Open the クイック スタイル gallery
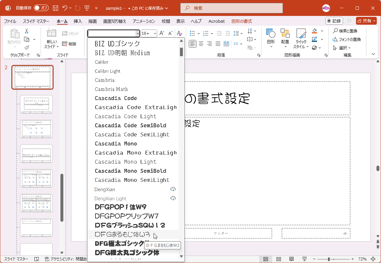Viewport: 381px width, 263px height. tap(300, 38)
